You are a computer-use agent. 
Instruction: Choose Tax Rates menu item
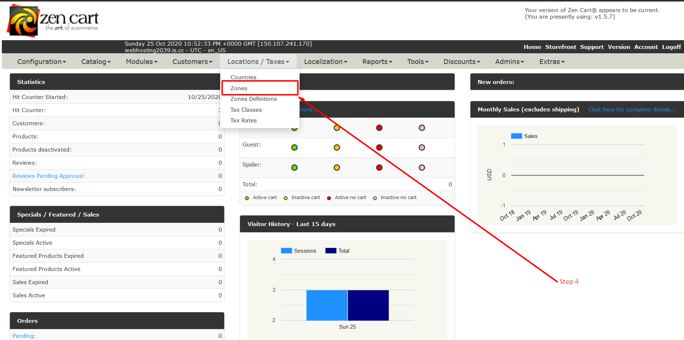(x=244, y=121)
